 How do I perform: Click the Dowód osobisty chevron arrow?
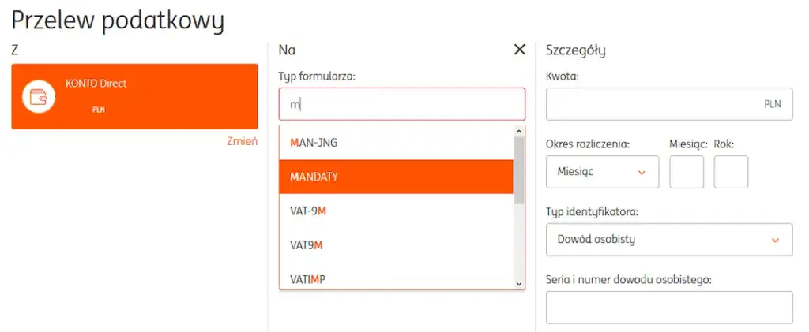pyautogui.click(x=775, y=240)
